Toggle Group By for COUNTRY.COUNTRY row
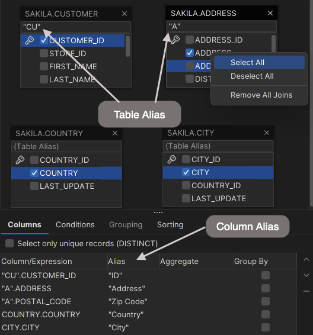The width and height of the screenshot is (313, 335). 266,314
